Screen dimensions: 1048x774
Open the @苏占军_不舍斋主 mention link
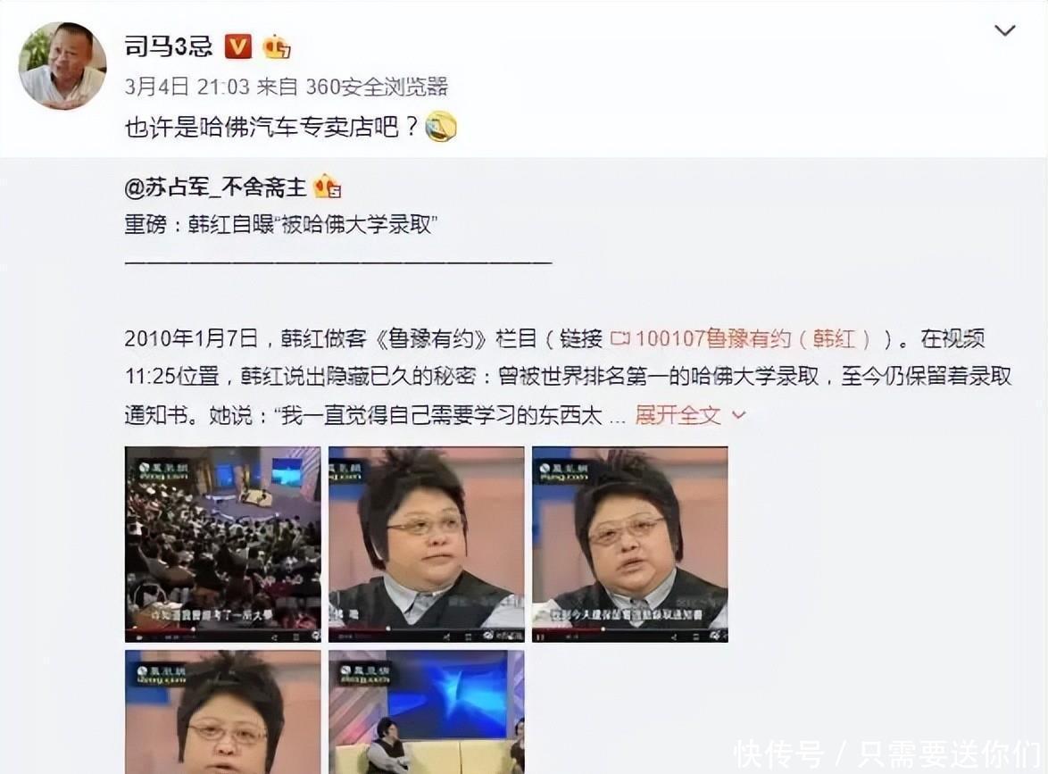[215, 187]
